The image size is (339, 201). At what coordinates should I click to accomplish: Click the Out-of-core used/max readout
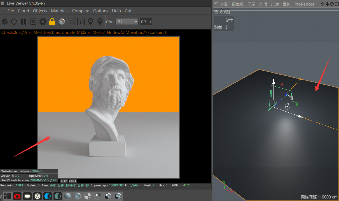(22, 171)
